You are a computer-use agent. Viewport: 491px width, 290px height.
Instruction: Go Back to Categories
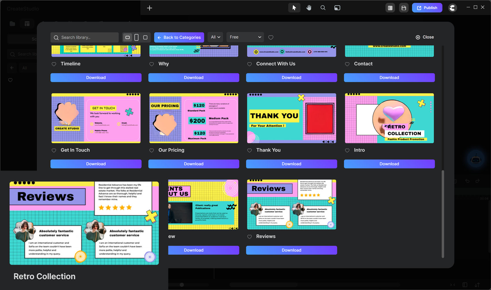179,37
